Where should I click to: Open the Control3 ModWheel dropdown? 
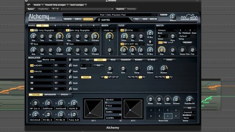(189, 112)
